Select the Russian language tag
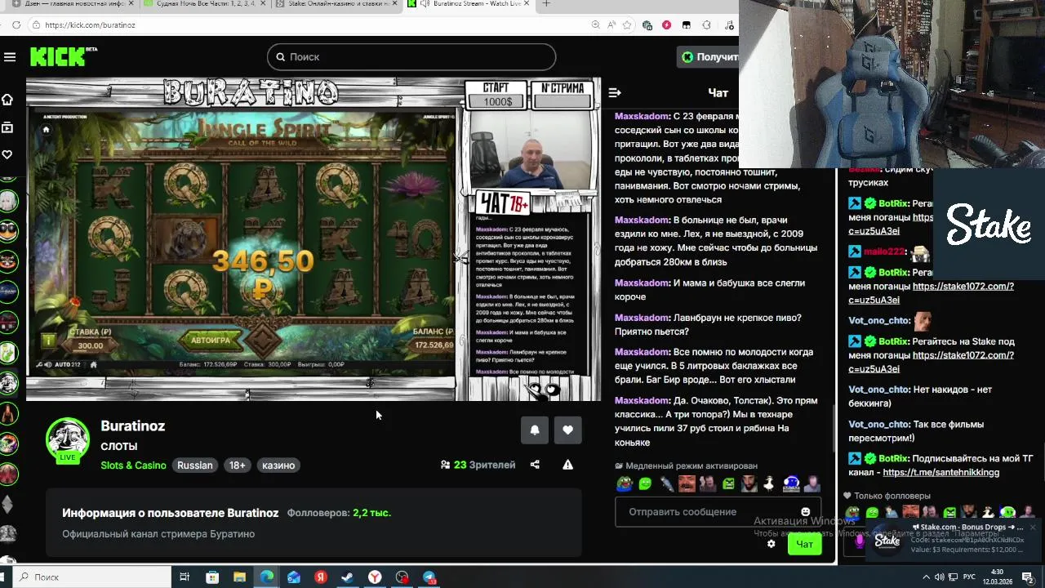The image size is (1045, 588). 195,465
